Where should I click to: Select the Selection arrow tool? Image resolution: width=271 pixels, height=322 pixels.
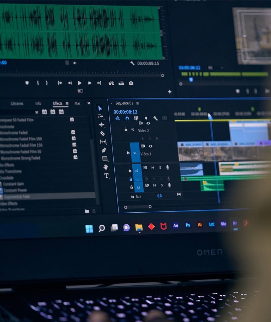point(100,108)
